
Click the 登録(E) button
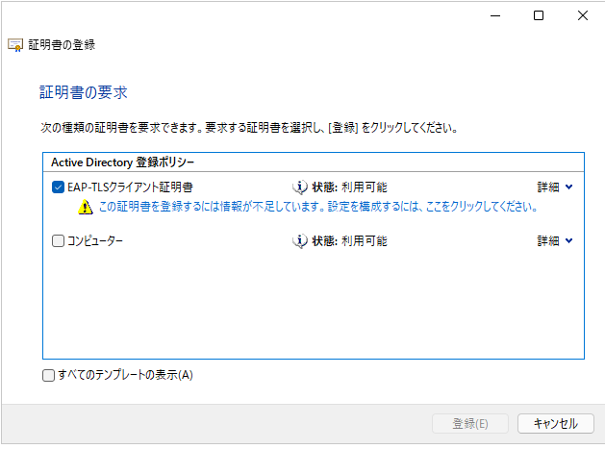click(x=470, y=424)
